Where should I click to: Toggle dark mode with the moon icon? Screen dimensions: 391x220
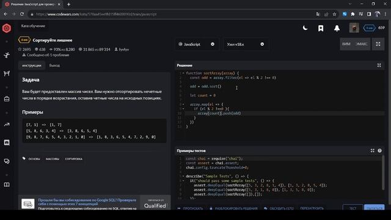tap(305, 28)
